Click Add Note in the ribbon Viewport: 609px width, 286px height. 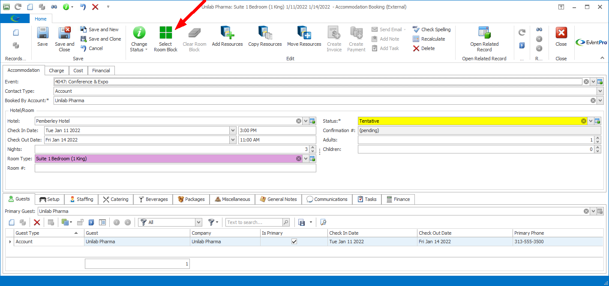point(385,39)
